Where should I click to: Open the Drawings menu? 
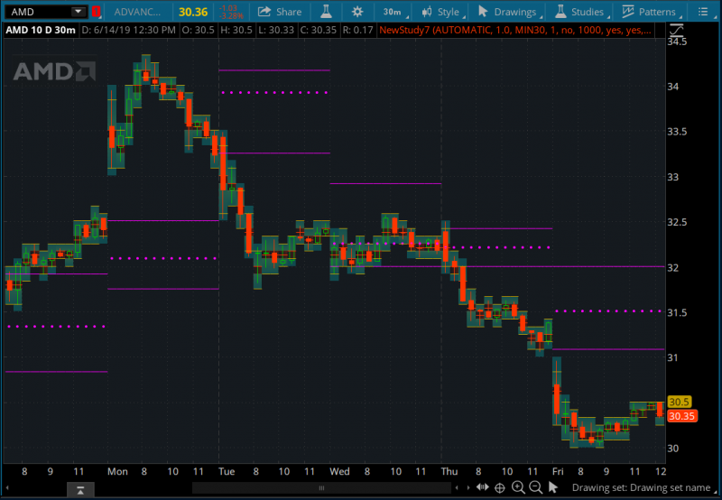click(x=507, y=12)
